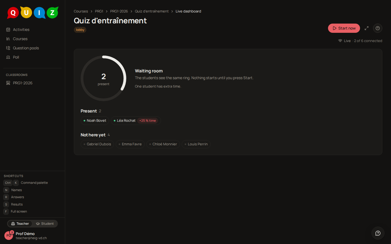Click the Command palette shortcut

pos(26,183)
